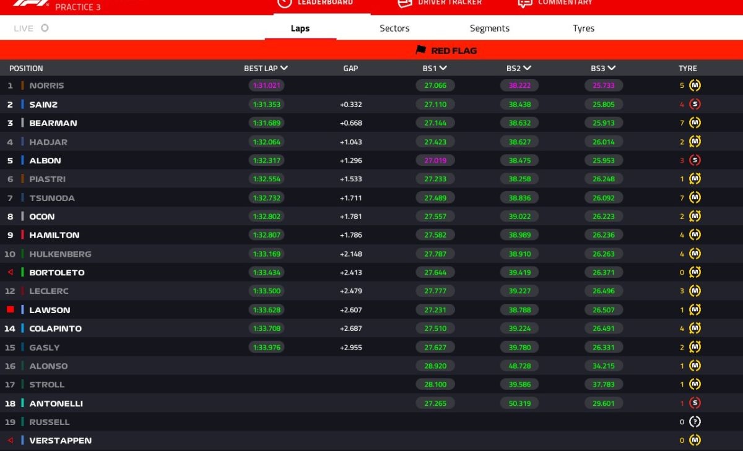The height and width of the screenshot is (451, 743).
Task: Select driver NORRIS in the leaderboard
Action: pyautogui.click(x=46, y=86)
